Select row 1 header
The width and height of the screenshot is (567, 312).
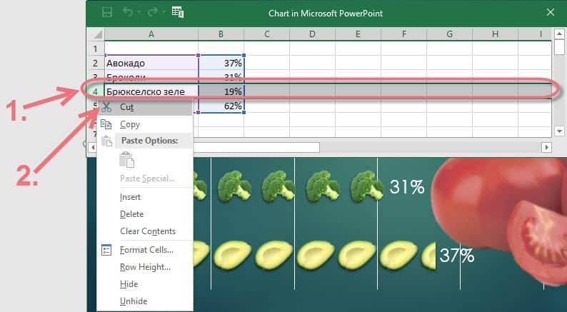point(95,49)
